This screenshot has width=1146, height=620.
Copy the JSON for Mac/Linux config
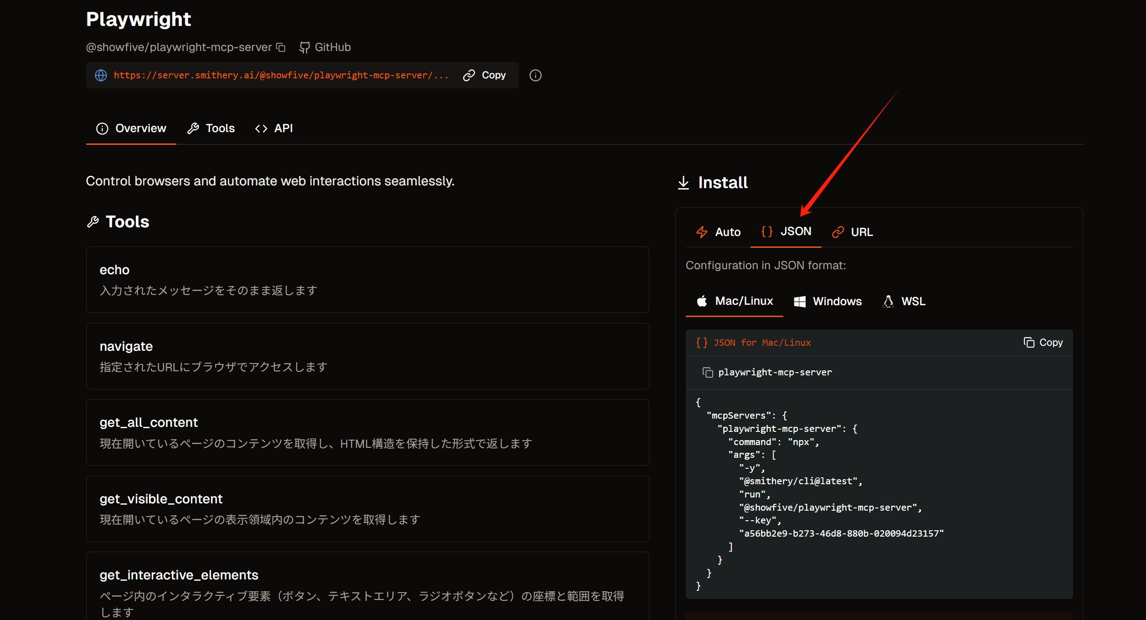[x=1043, y=343]
